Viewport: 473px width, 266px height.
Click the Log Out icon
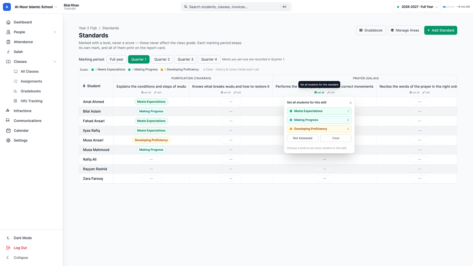(8, 248)
